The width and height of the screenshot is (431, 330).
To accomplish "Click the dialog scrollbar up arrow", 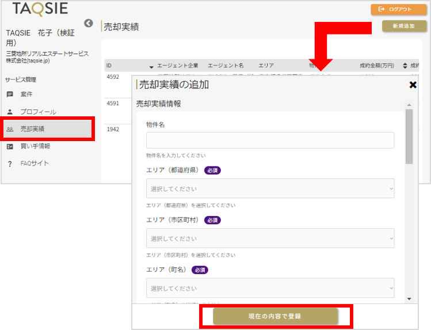I will [x=409, y=105].
